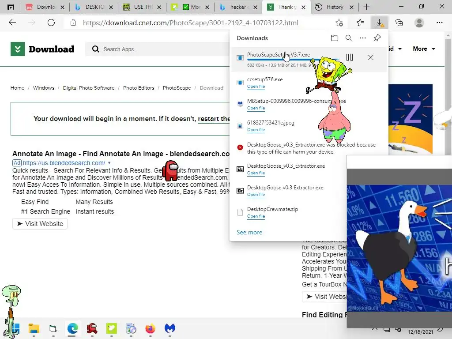Open file link under MBSetup-0009996 download
The height and width of the screenshot is (339, 452).
point(256,108)
